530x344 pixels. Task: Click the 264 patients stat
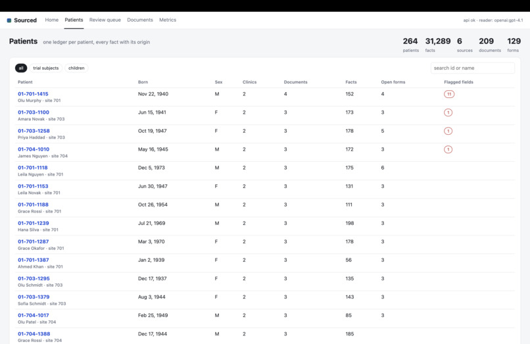(x=410, y=45)
